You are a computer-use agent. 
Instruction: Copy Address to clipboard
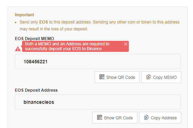tap(160, 118)
